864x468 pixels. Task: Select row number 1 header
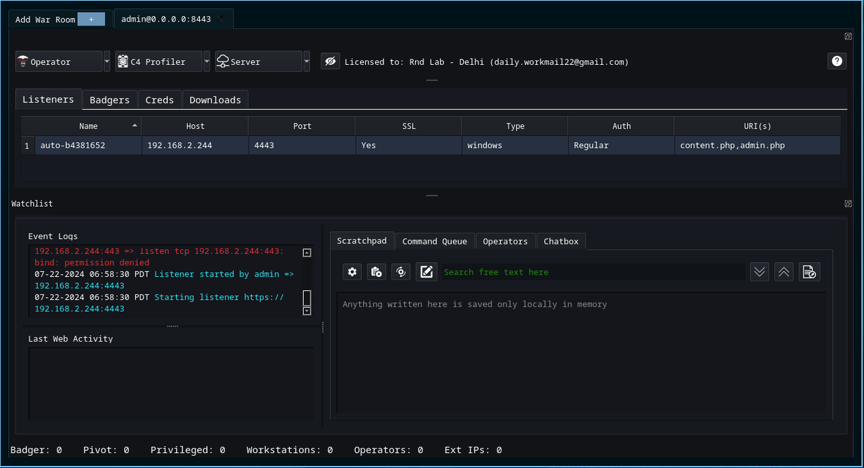[28, 145]
